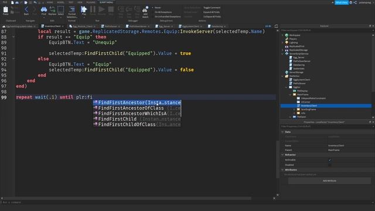
Task: Collapse the Attributes section in Properties
Action: pos(282,170)
